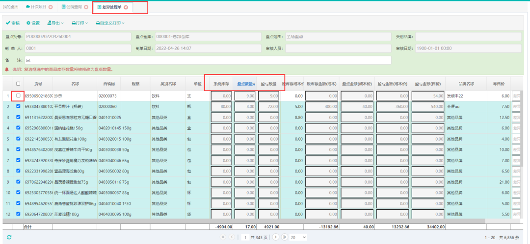
Task: Click the refresh icon at bottom left
Action: pyautogui.click(x=9, y=237)
